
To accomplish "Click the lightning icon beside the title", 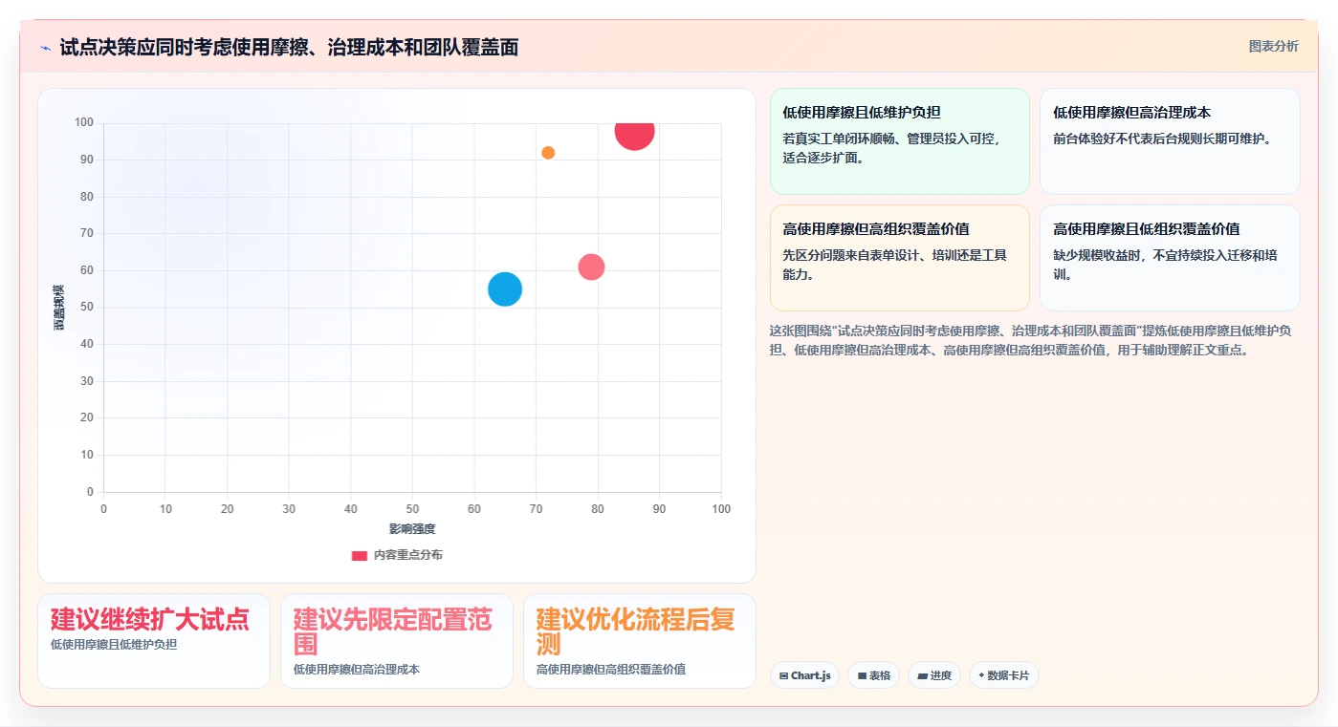I will tap(46, 48).
